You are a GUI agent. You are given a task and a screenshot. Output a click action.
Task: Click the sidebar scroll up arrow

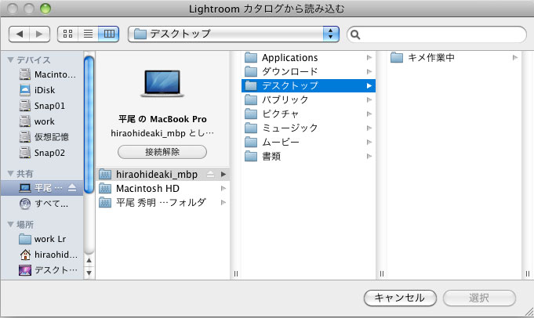89,261
